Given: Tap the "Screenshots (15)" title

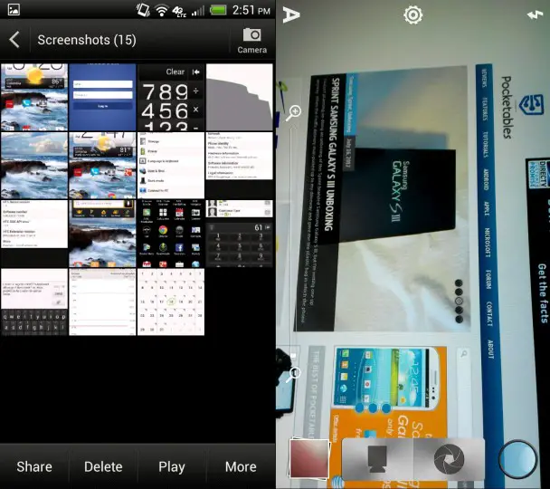Looking at the screenshot, I should 87,40.
